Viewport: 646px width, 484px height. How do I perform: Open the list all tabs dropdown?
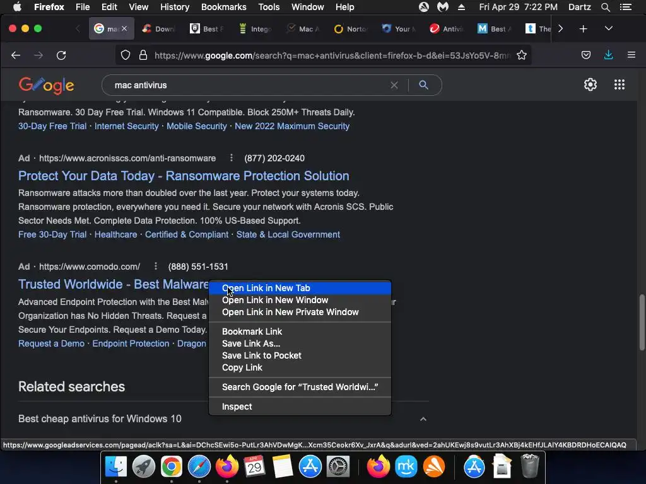point(609,29)
